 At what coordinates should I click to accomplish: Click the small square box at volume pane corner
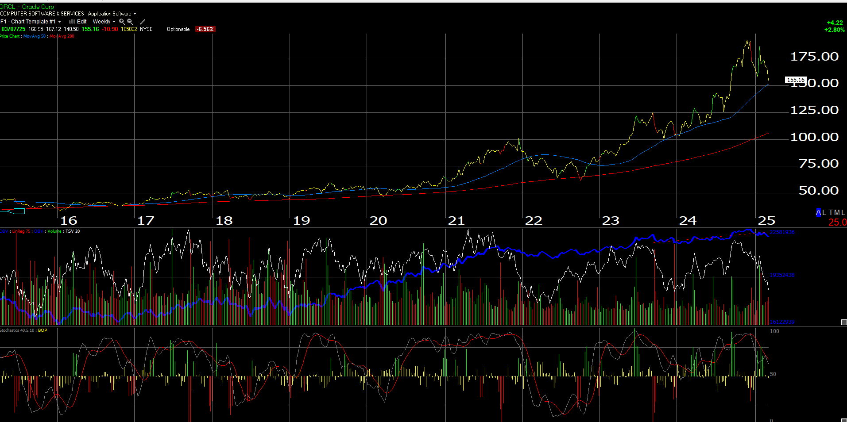point(843,322)
